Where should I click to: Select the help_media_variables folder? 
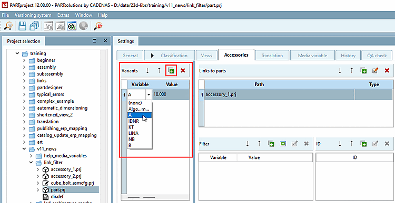click(x=65, y=156)
